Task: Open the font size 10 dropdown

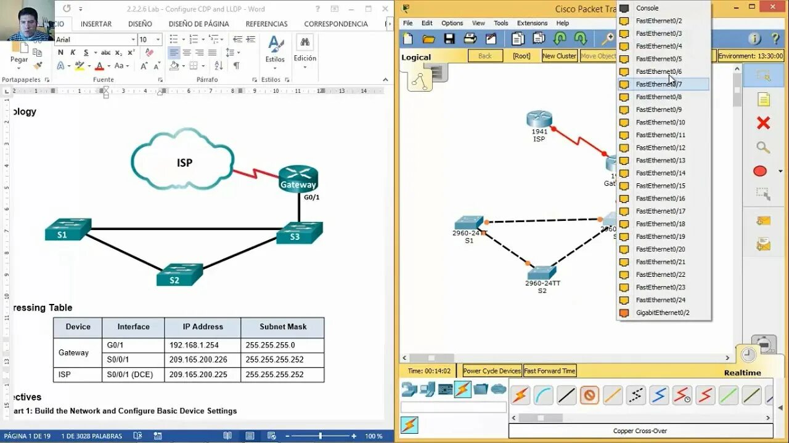Action: pyautogui.click(x=158, y=39)
